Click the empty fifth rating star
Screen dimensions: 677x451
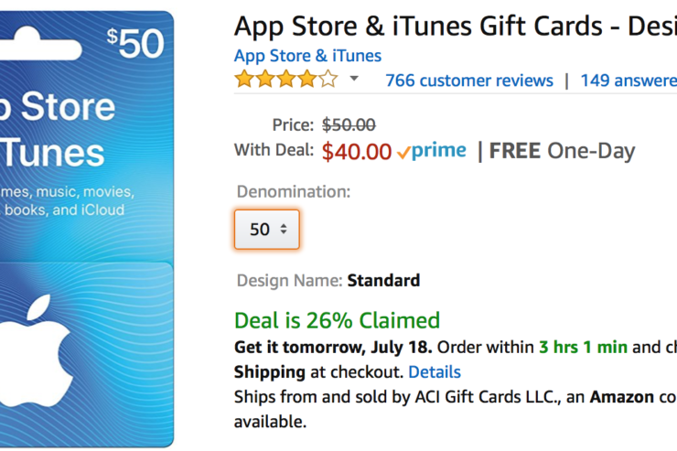click(x=328, y=79)
